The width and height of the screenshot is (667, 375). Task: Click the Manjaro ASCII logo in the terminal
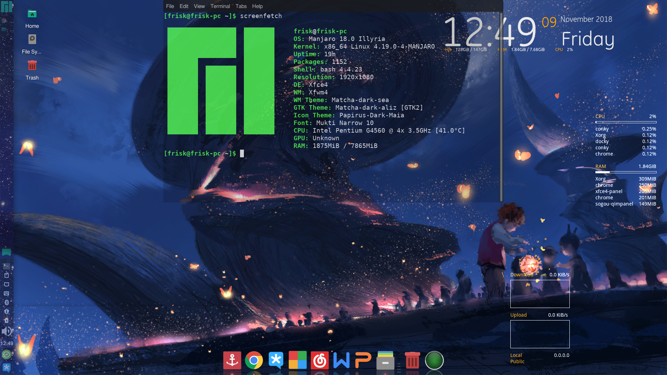[x=221, y=81]
